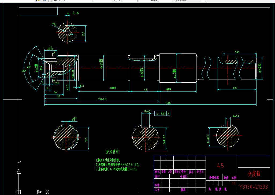Viewport: 275px width, 195px height.
Task: Click the 处数 title block cell
Action: point(163,172)
